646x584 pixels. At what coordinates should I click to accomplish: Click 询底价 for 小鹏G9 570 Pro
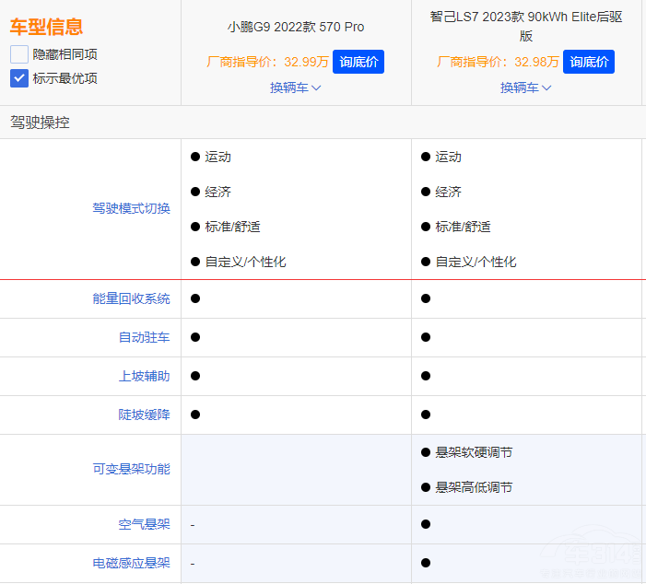tap(358, 62)
